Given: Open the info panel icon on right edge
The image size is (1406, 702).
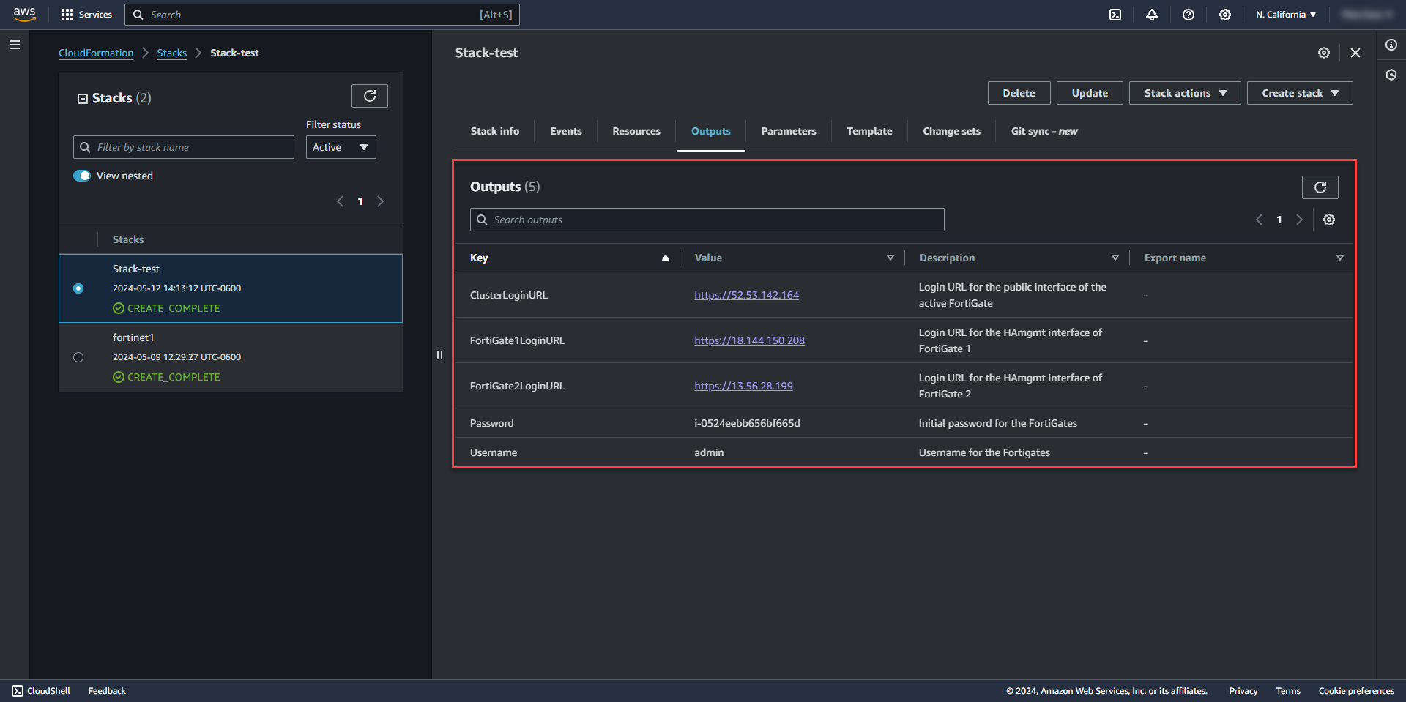Looking at the screenshot, I should tap(1391, 45).
